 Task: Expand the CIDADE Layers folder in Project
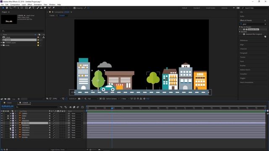point(2,43)
